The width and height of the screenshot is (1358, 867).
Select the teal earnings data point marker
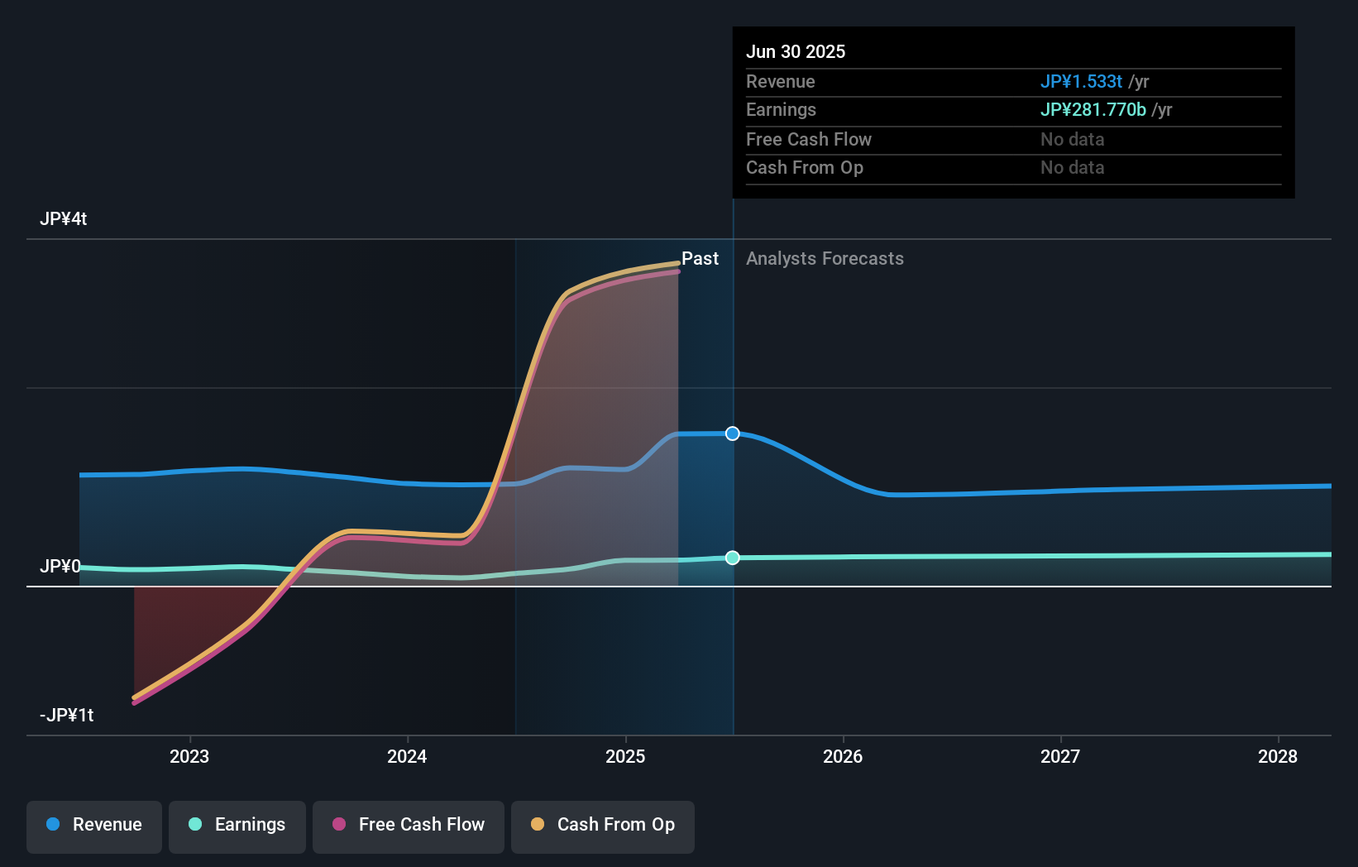tap(732, 558)
